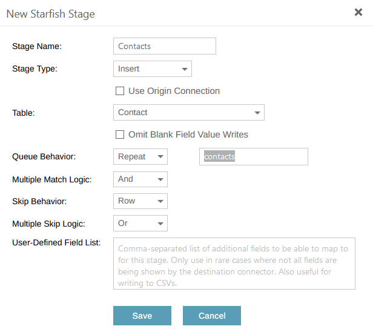373x332 pixels.
Task: Click the 'New Starfish Stage' dialog title
Action: [50, 13]
